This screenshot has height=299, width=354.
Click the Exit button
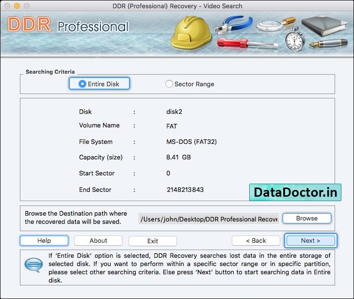tap(153, 241)
